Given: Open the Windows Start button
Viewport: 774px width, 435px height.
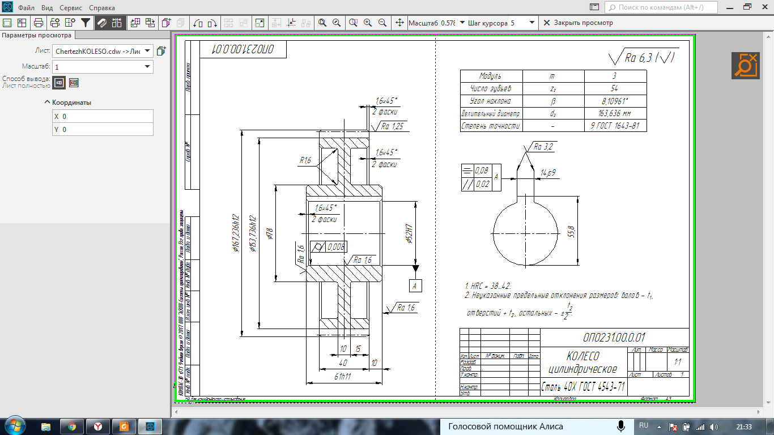Looking at the screenshot, I should coord(14,425).
